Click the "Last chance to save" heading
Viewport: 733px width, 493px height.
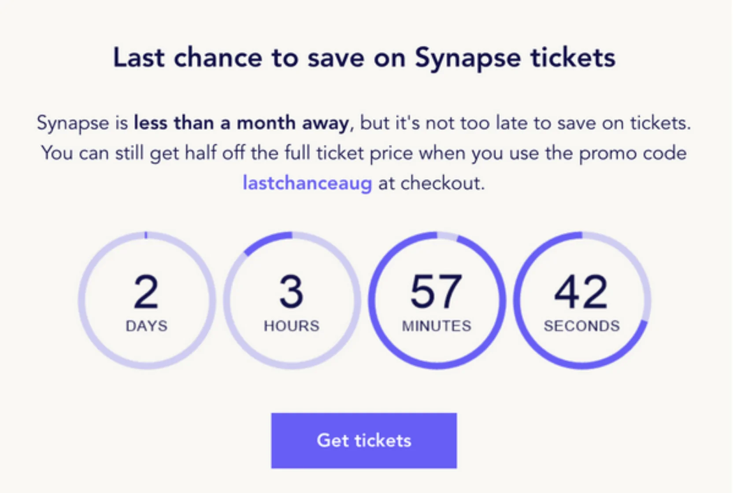tap(364, 58)
